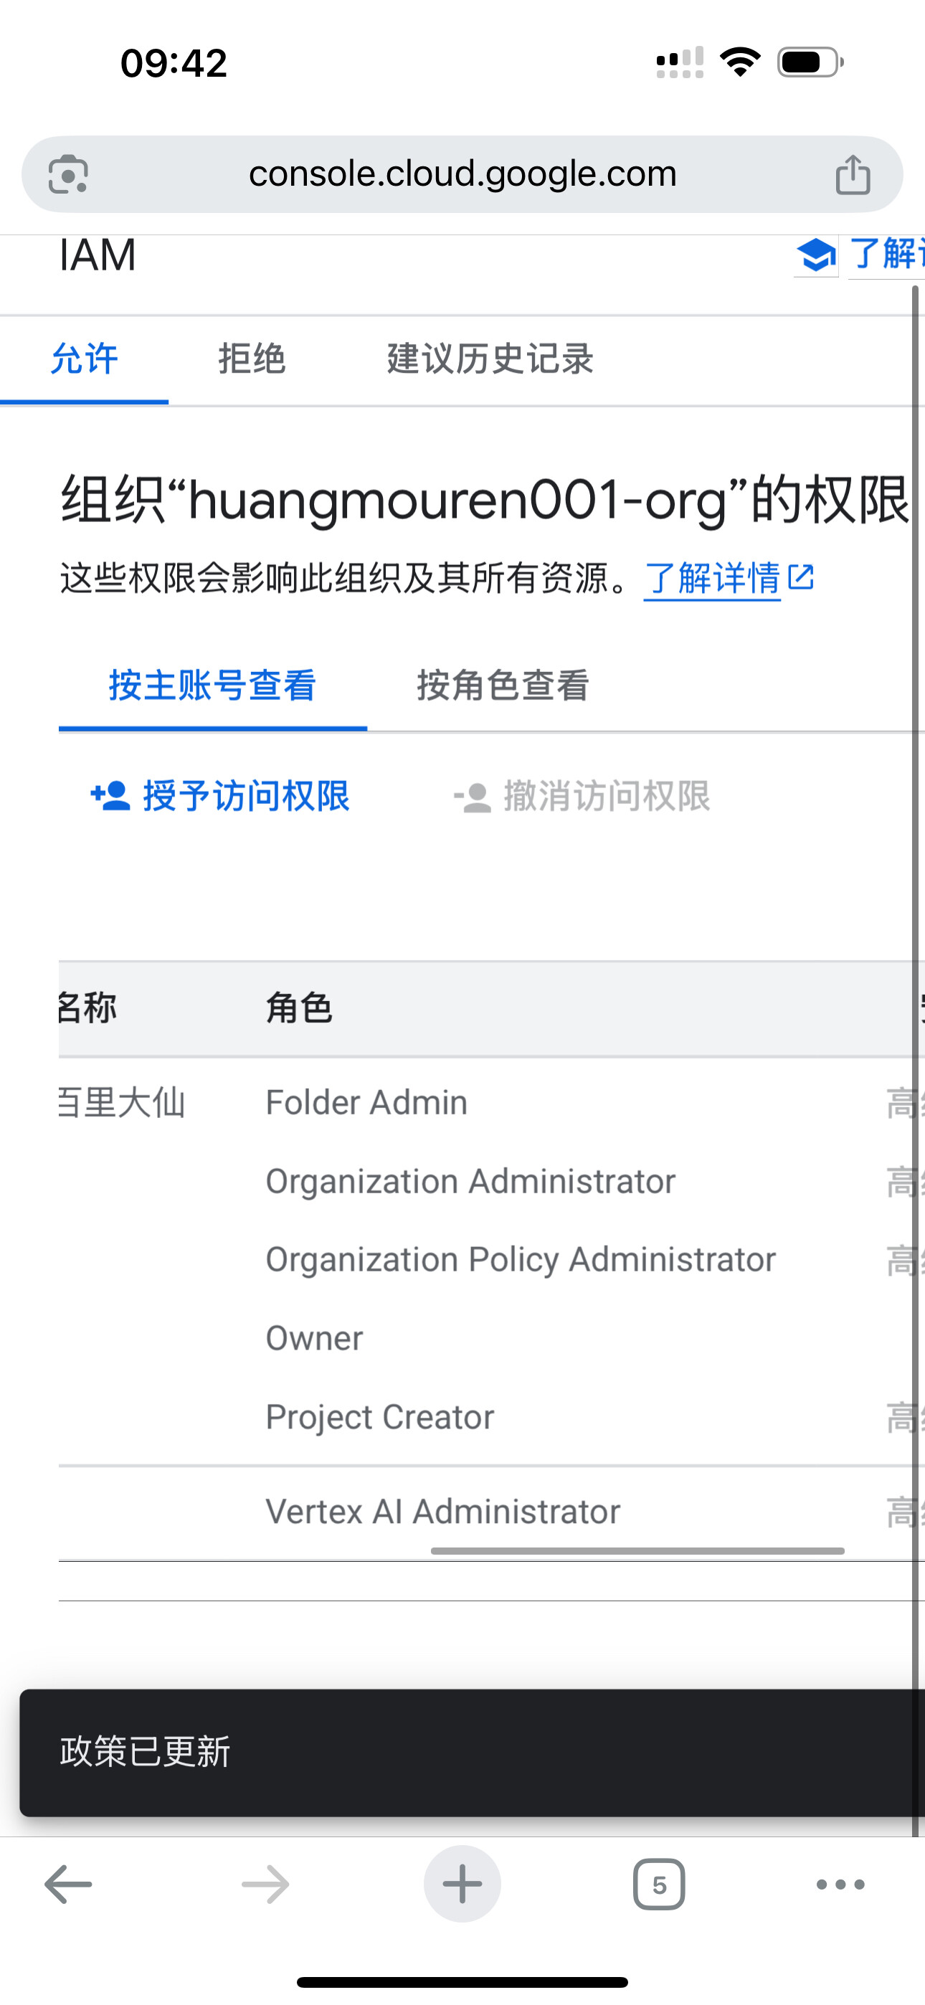Switch to the 拒绝 tab

coord(252,359)
